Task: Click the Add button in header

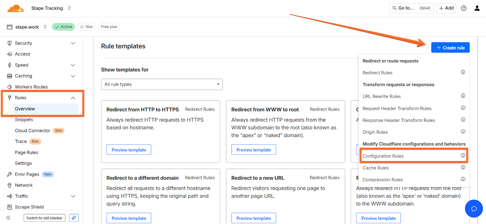Action: [x=446, y=8]
